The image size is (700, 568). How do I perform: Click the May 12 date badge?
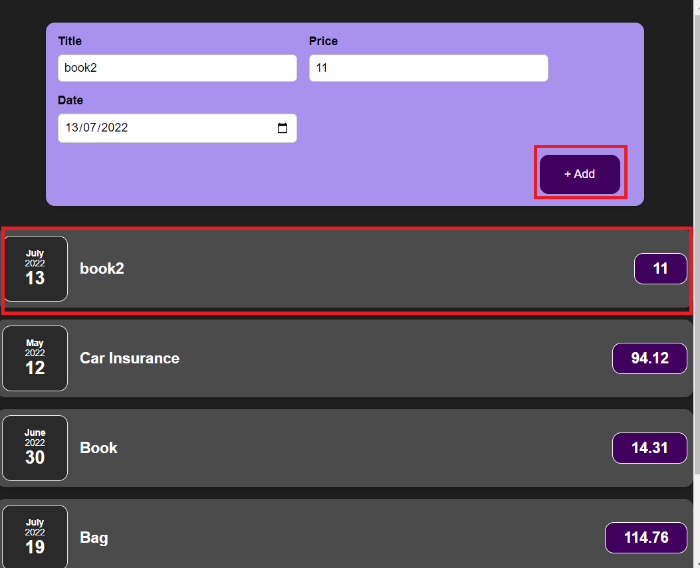click(x=35, y=358)
